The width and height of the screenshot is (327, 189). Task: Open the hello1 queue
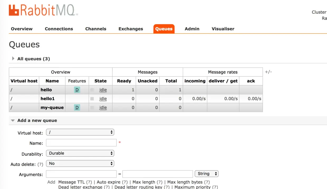point(47,99)
